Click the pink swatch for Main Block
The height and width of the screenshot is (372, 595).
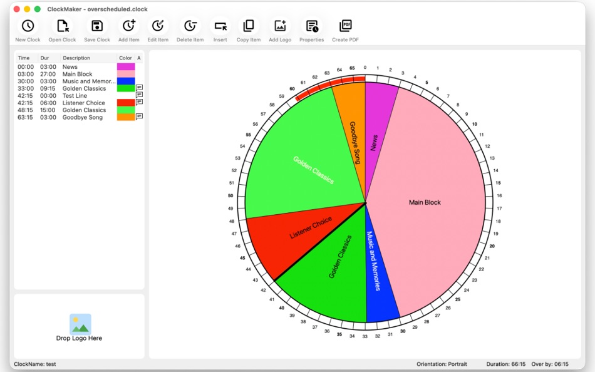coord(126,74)
